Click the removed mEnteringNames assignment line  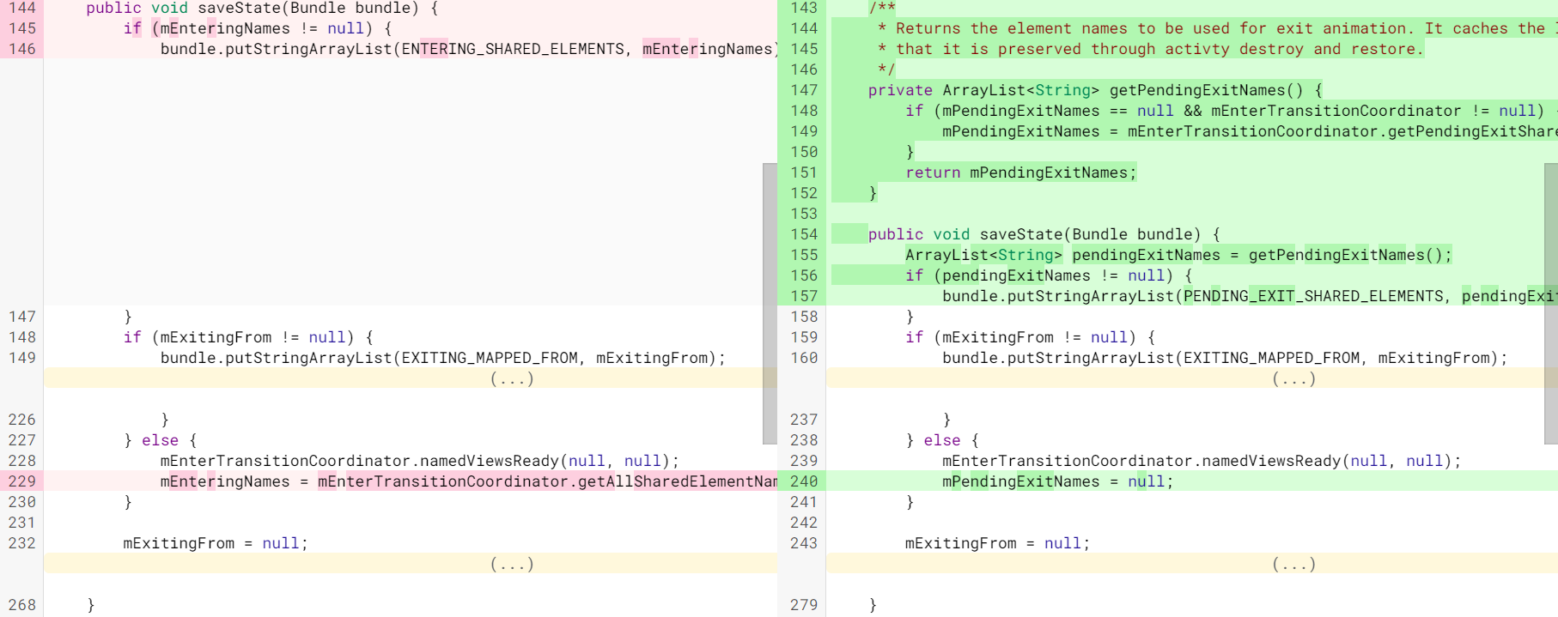pos(468,481)
